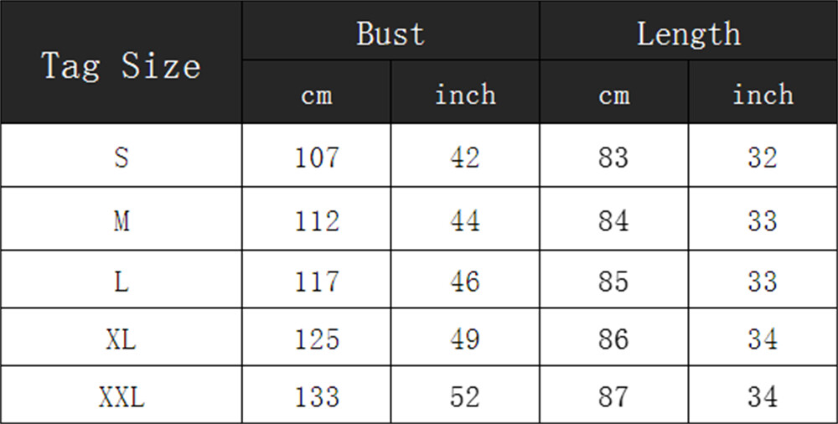Select the XXL size row label
This screenshot has height=424, width=838.
(122, 396)
